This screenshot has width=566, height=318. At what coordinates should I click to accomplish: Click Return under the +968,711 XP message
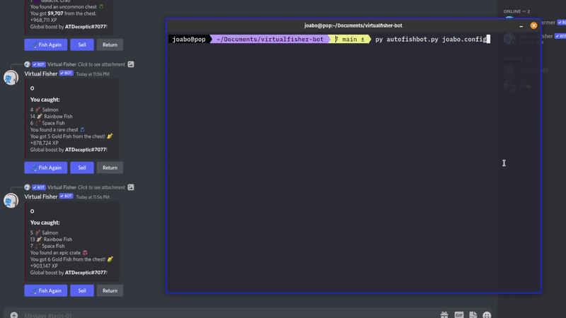click(x=110, y=45)
